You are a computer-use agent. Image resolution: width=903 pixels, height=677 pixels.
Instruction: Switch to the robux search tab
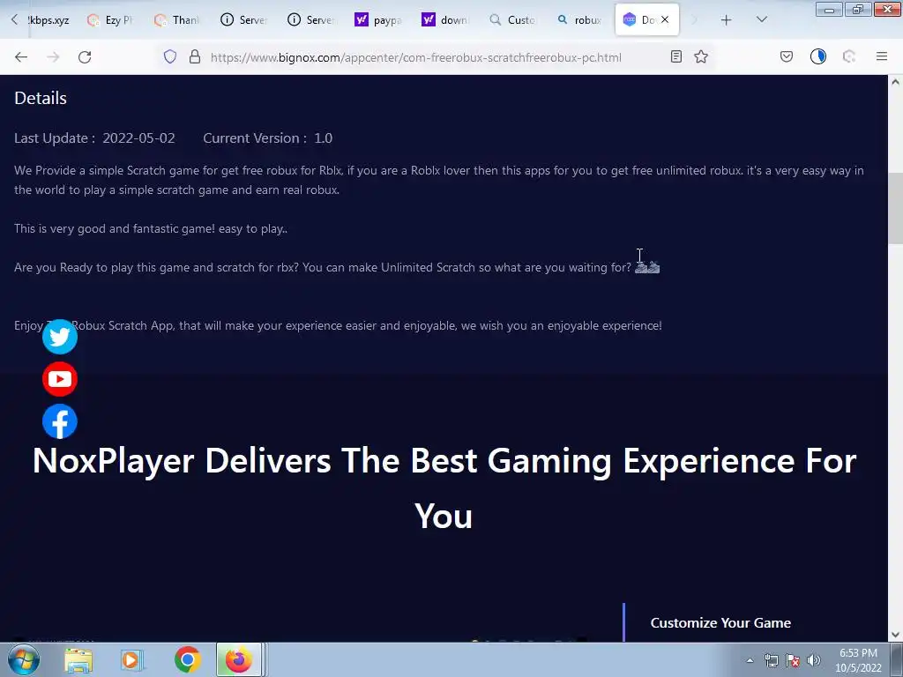coord(578,20)
